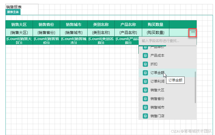Click the {类别名称} detail cell
The width and height of the screenshot is (215, 135).
click(101, 33)
